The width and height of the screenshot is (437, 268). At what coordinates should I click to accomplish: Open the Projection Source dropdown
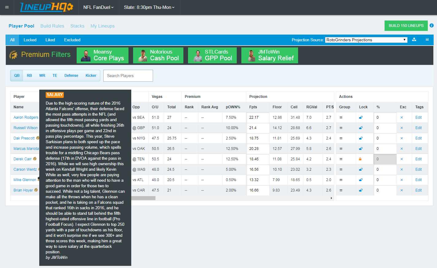tap(366, 40)
